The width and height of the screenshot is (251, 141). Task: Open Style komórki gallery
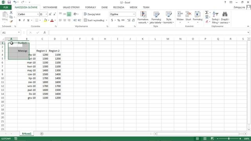tap(169, 17)
